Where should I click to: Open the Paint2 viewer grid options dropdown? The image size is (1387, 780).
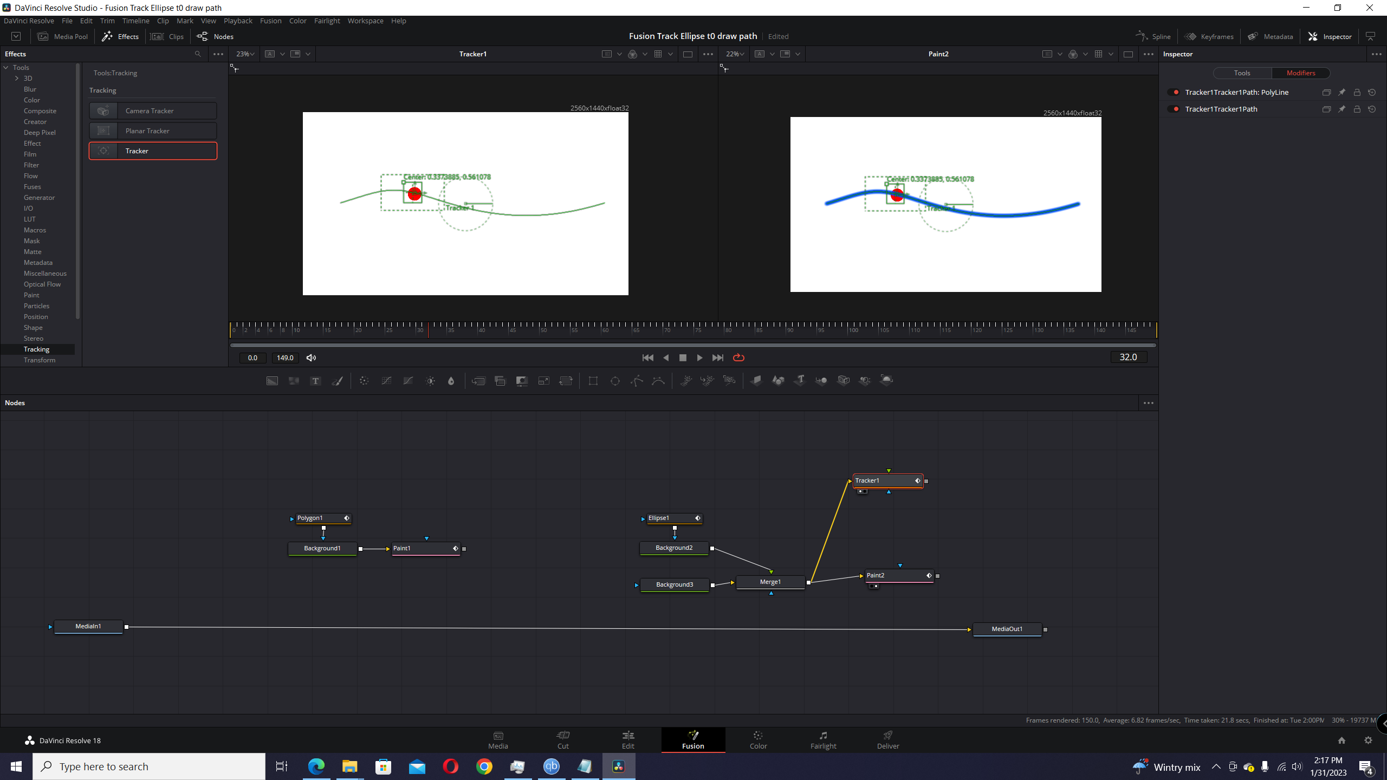pyautogui.click(x=1111, y=54)
